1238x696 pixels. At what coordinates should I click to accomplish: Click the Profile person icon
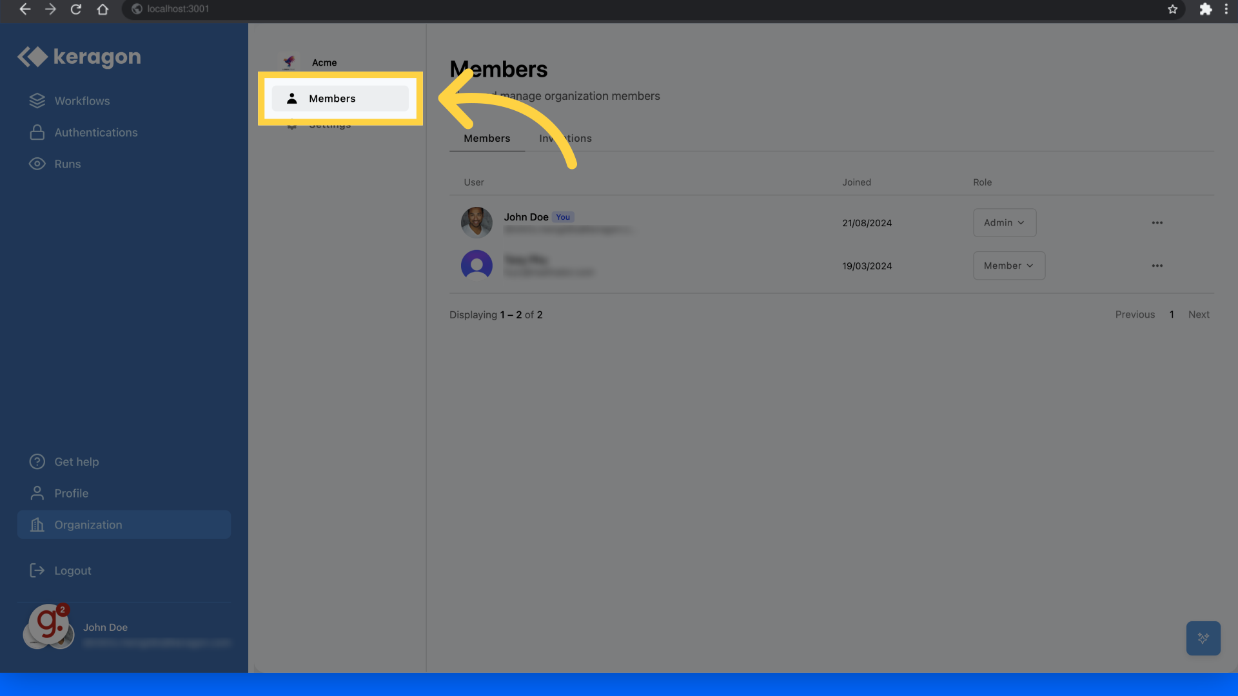click(37, 494)
